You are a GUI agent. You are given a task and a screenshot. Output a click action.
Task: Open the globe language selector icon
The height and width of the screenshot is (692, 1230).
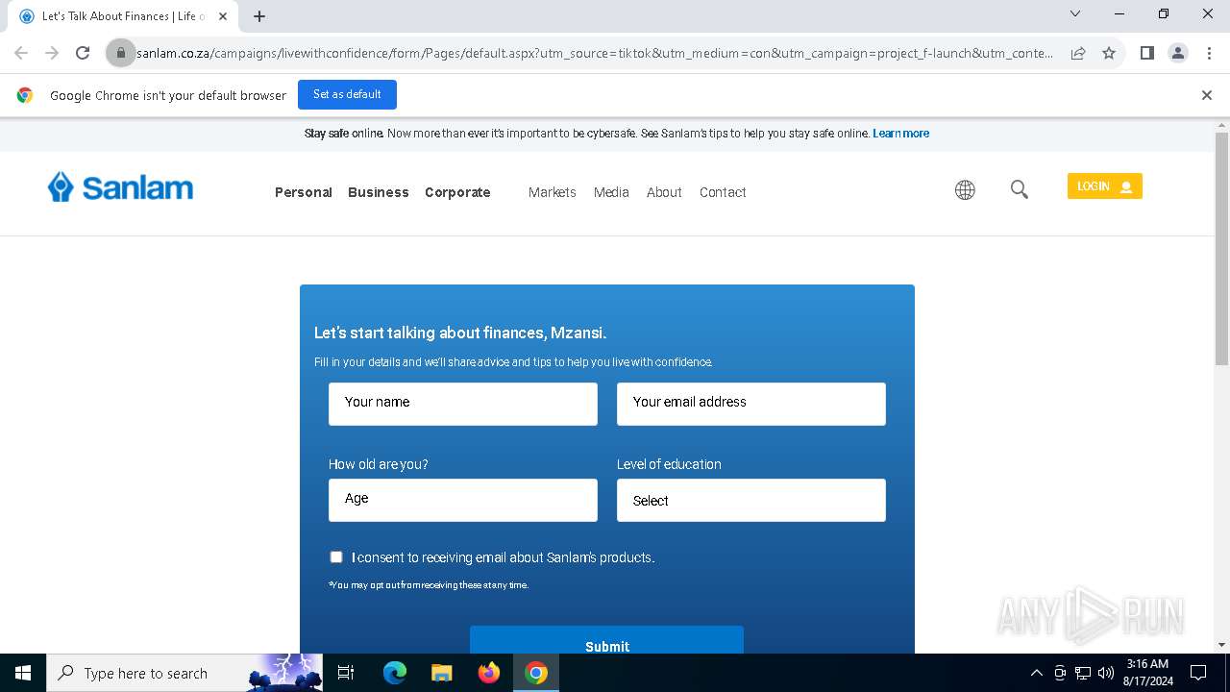965,190
